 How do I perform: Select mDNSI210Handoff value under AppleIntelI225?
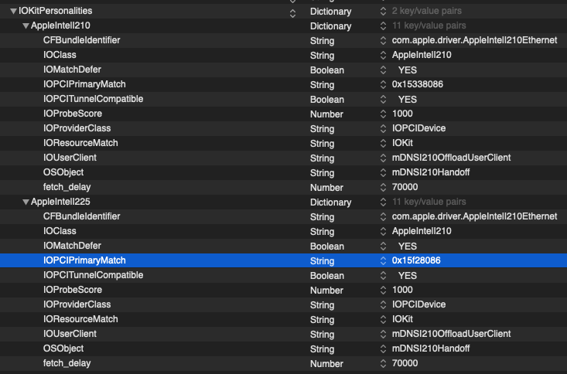point(431,348)
